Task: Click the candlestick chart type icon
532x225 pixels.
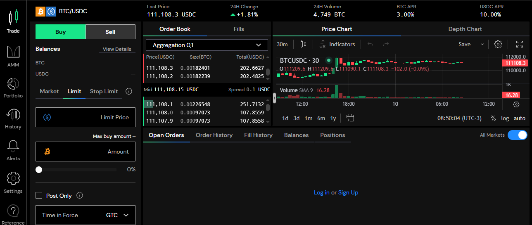Action: click(x=304, y=44)
